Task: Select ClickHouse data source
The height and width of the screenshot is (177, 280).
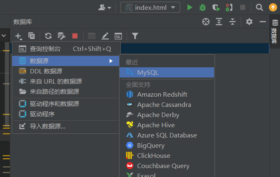Action: point(167,156)
